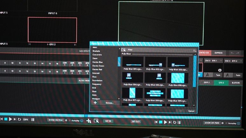246x138 pixels.
Task: Open the AUDIO MIXER tab
Action: tap(84, 81)
